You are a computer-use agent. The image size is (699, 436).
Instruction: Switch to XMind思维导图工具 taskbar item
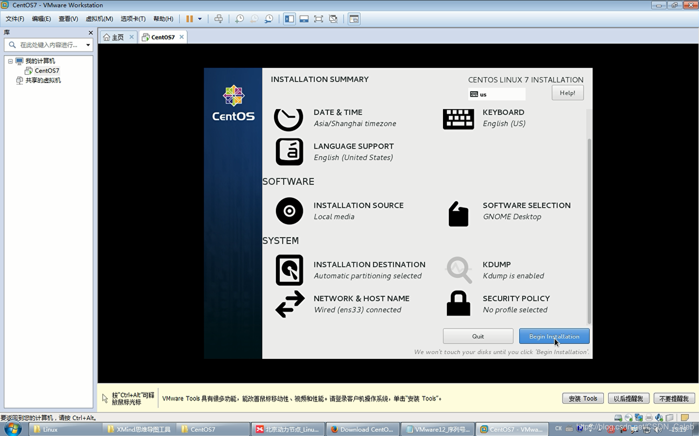pyautogui.click(x=139, y=429)
